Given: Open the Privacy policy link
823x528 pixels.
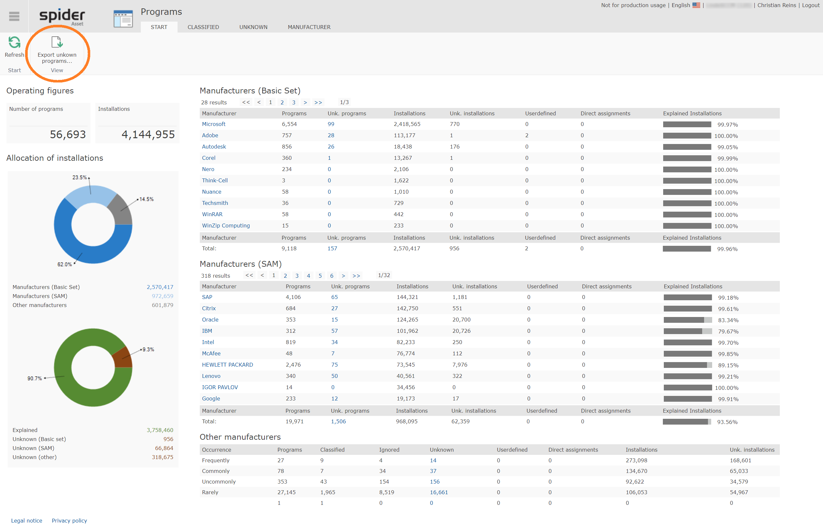Looking at the screenshot, I should coord(69,521).
